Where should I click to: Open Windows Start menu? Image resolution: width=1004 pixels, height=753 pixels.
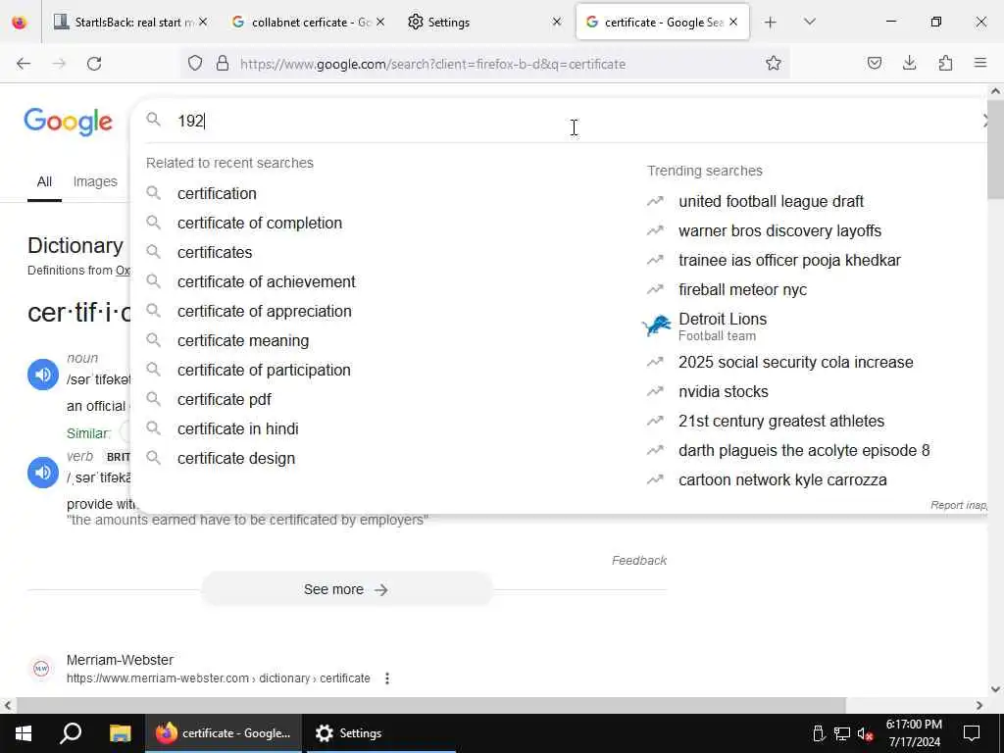tap(24, 733)
